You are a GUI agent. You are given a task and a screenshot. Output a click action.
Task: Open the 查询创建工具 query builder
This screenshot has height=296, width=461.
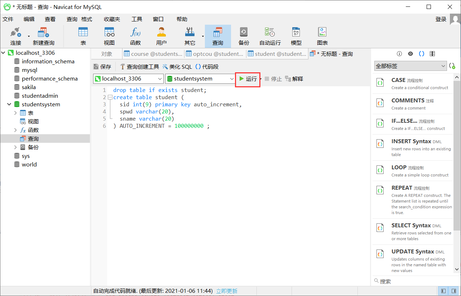(x=139, y=67)
